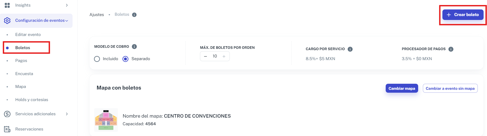Click the Centro de Convenciones map thumbnail
The height and width of the screenshot is (136, 487).
(x=106, y=120)
